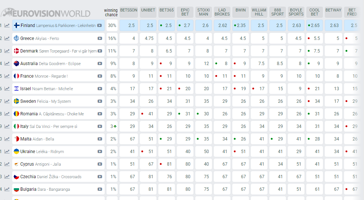This screenshot has height=200, width=364.
Task: Open Italy's odds history chart icon
Action: [x=7, y=126]
